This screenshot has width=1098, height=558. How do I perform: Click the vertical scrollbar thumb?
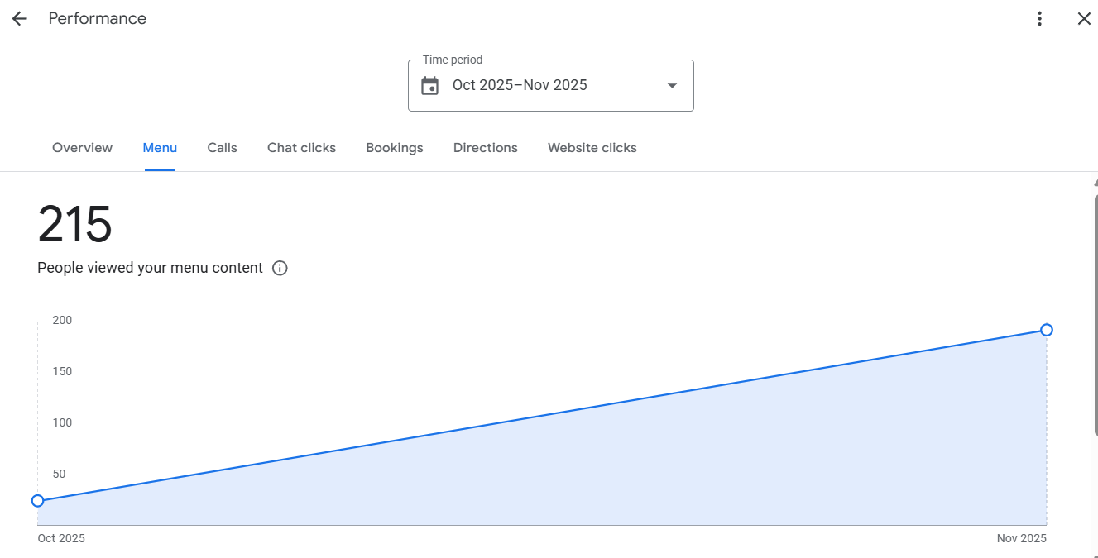(1095, 314)
